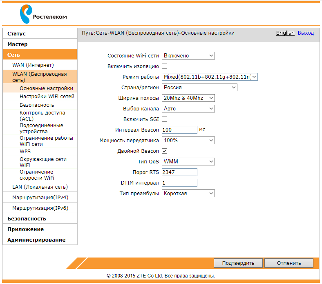Click the 'Порог RTS' input field
Image resolution: width=322 pixels, height=284 pixels.
[179, 172]
